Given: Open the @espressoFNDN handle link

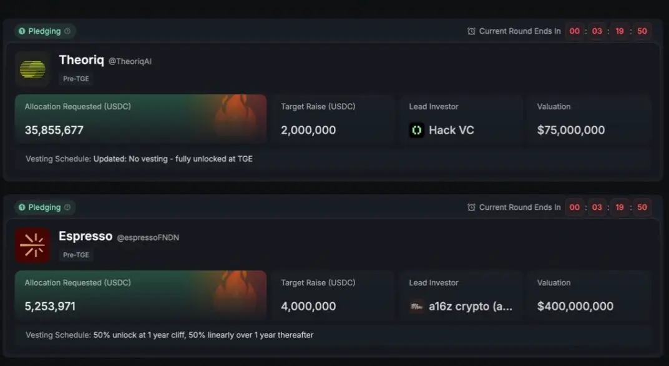Looking at the screenshot, I should [148, 237].
